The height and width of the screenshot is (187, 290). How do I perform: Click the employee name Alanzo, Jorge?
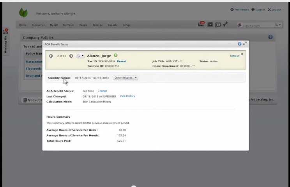99,56
